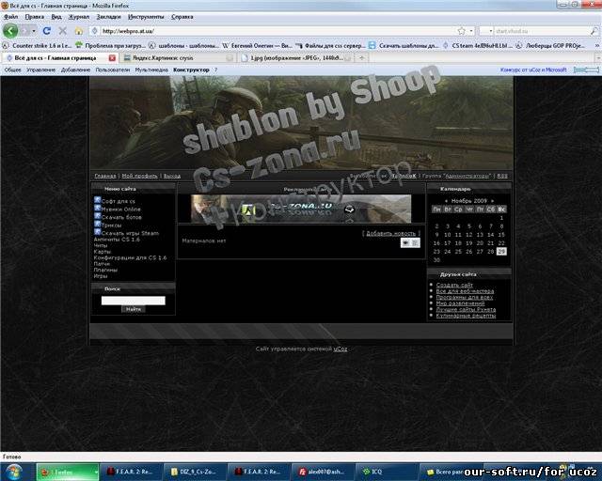The height and width of the screenshot is (481, 602).
Task: Click the site identity icon in address bar
Action: [95, 31]
